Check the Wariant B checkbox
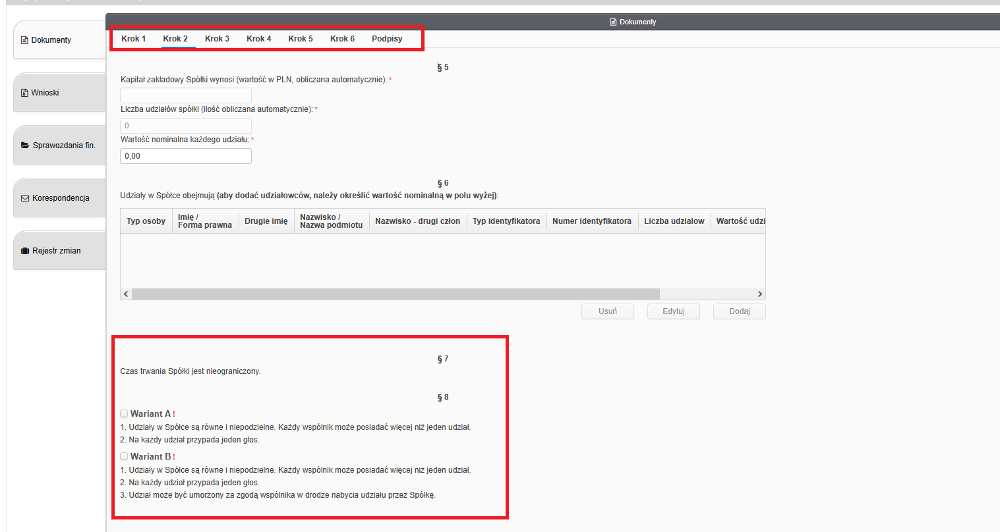Screen dimensions: 1000x532 pyautogui.click(x=124, y=456)
